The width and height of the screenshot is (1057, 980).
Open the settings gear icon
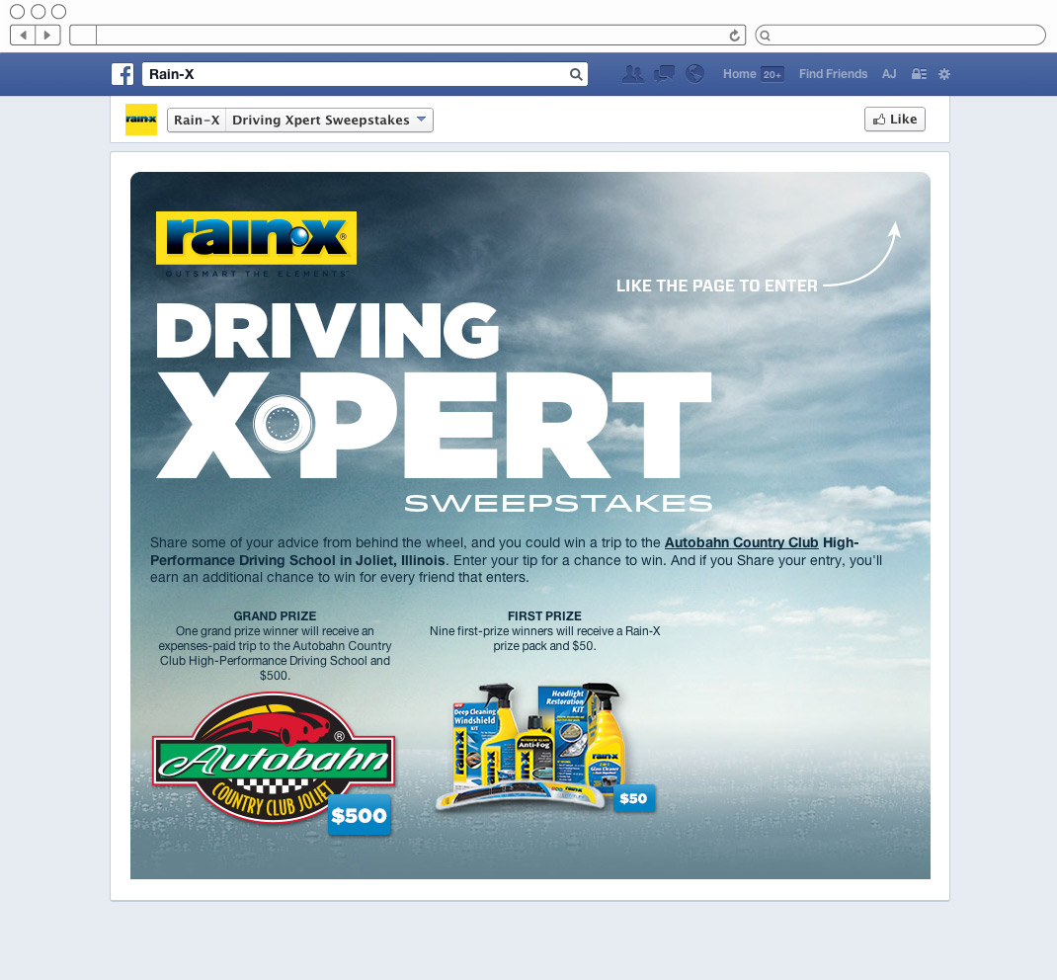tap(943, 73)
